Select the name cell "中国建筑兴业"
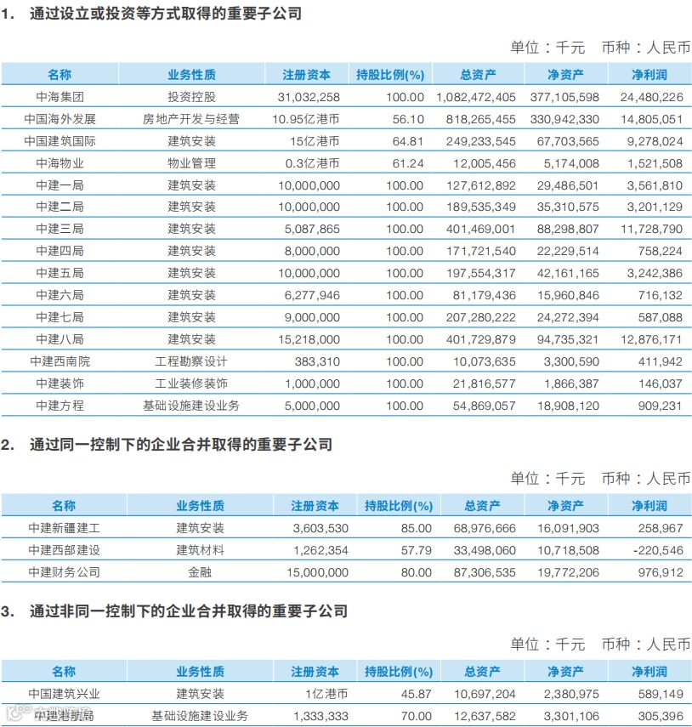The width and height of the screenshot is (692, 727). click(64, 694)
